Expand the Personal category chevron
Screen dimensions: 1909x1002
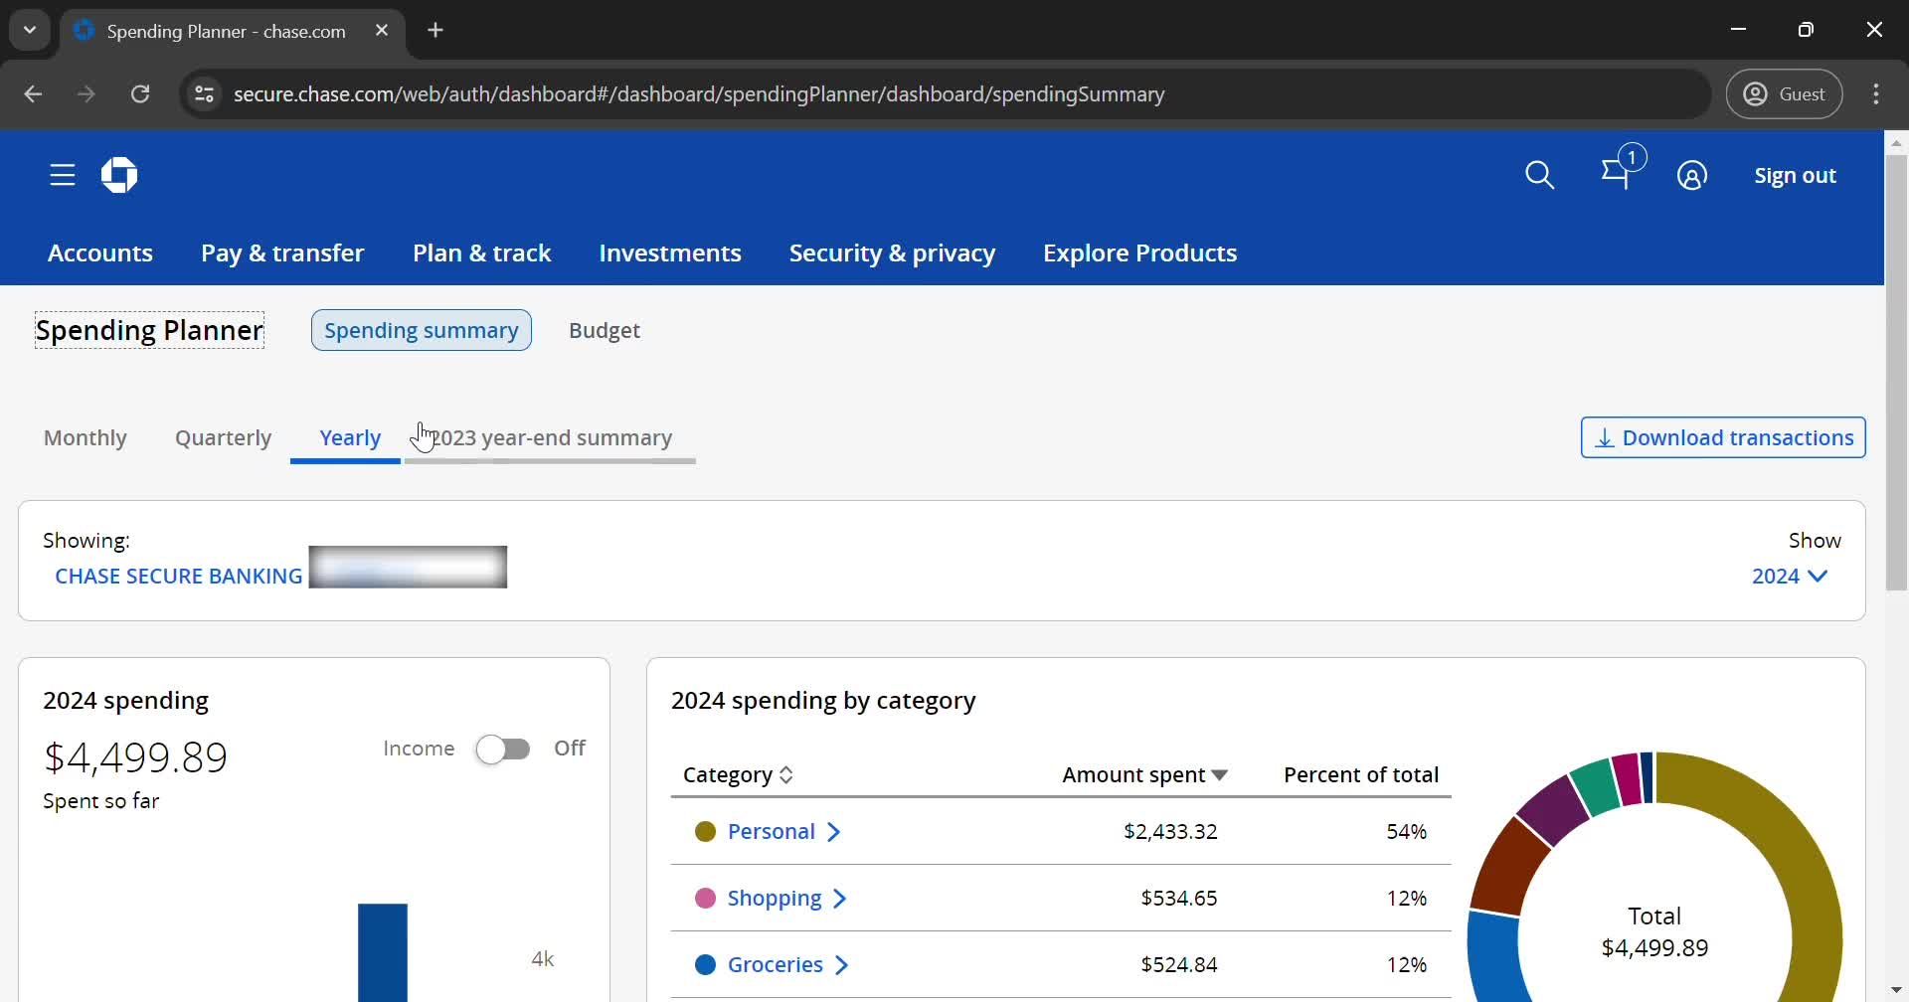coord(833,832)
